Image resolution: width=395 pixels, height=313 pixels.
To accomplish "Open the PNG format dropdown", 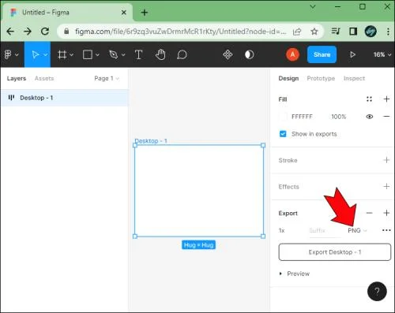I will pyautogui.click(x=357, y=230).
